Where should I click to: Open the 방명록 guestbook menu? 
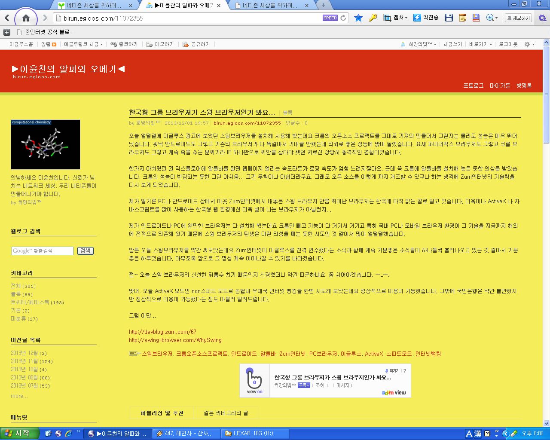click(524, 86)
